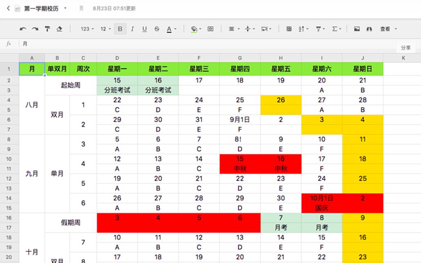
Task: Select the 国庆 cell
Action: click(322, 208)
